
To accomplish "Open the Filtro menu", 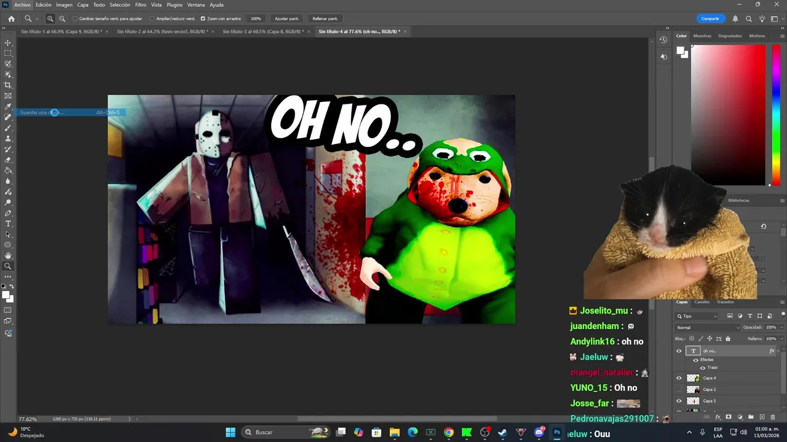I will 141,5.
